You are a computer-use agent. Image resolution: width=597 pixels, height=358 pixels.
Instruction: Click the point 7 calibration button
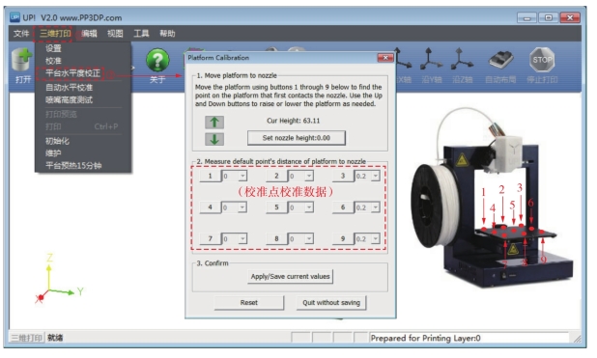211,239
